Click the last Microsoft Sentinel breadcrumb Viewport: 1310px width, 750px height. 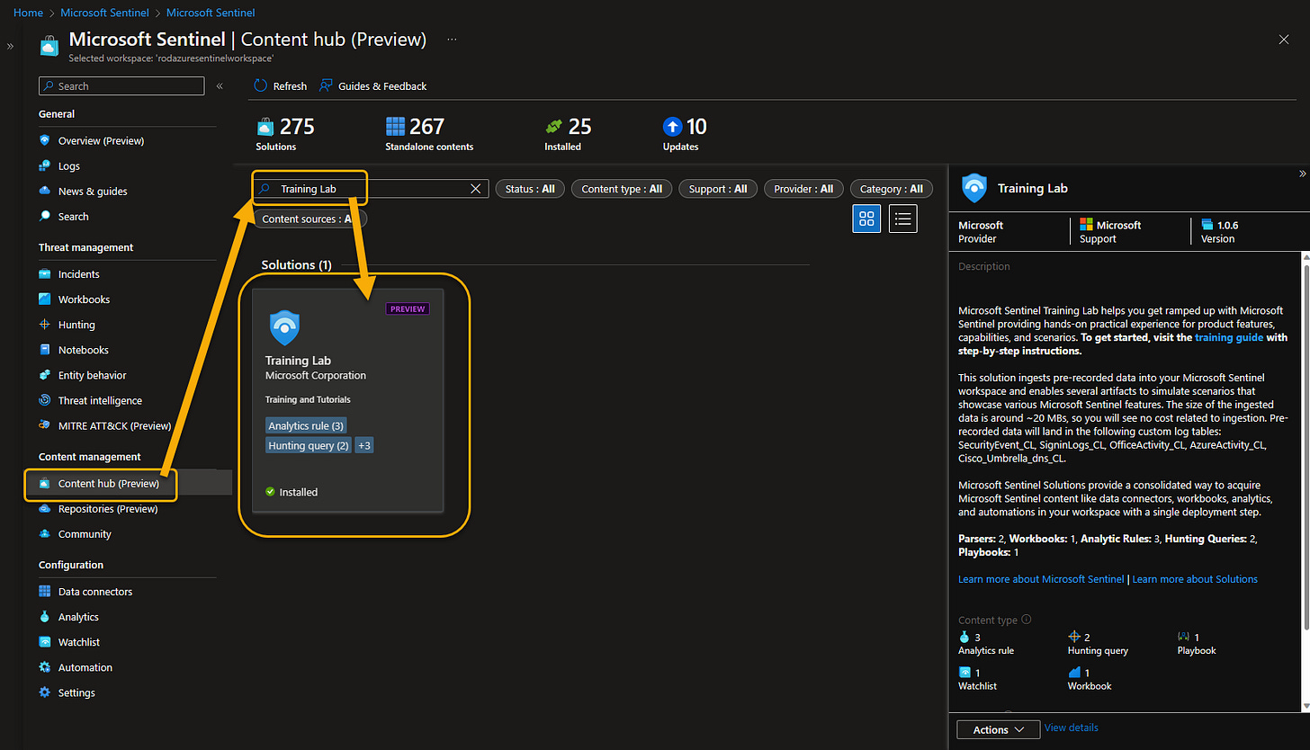[211, 13]
